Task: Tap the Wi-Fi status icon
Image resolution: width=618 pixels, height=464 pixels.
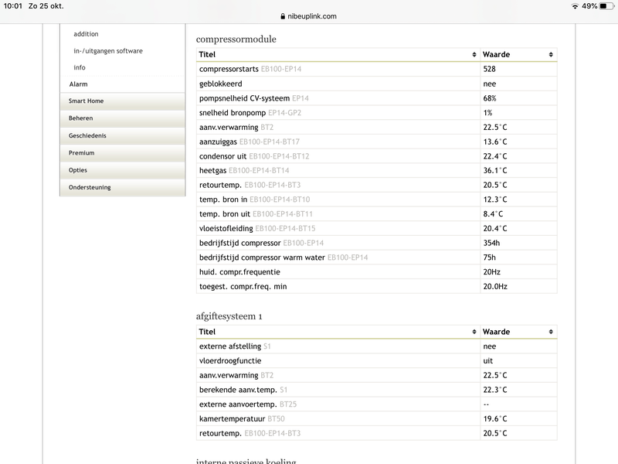Action: click(x=575, y=6)
